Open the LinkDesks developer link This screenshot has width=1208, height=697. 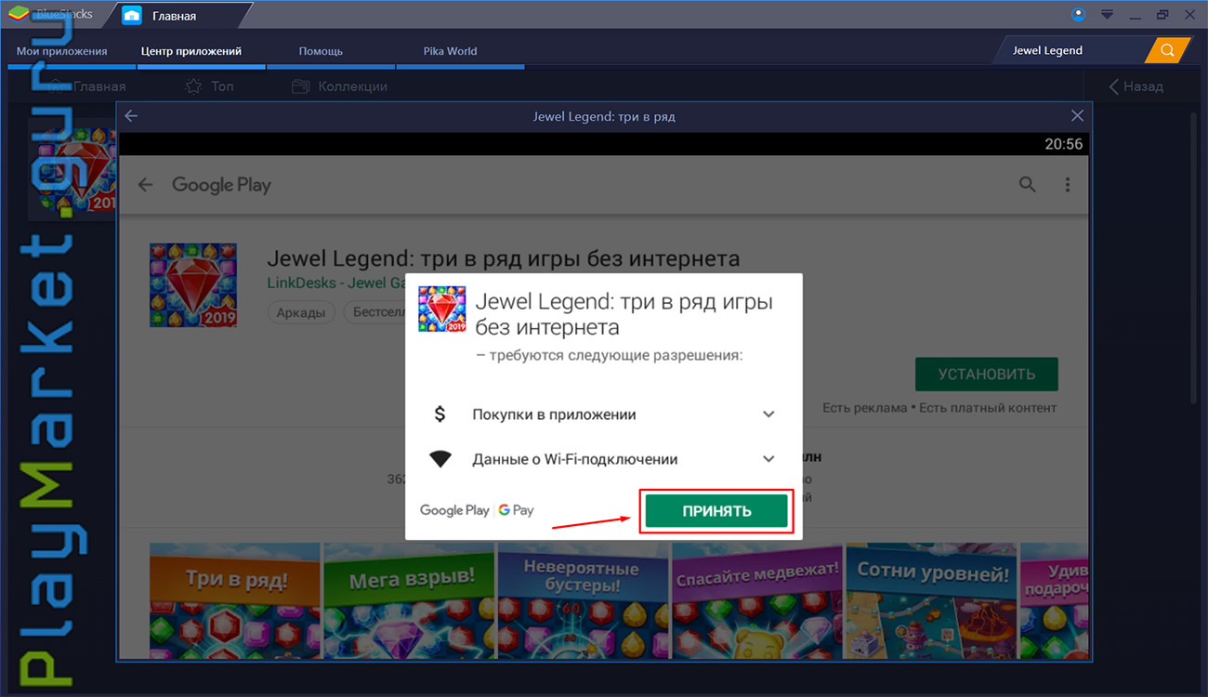tap(335, 283)
